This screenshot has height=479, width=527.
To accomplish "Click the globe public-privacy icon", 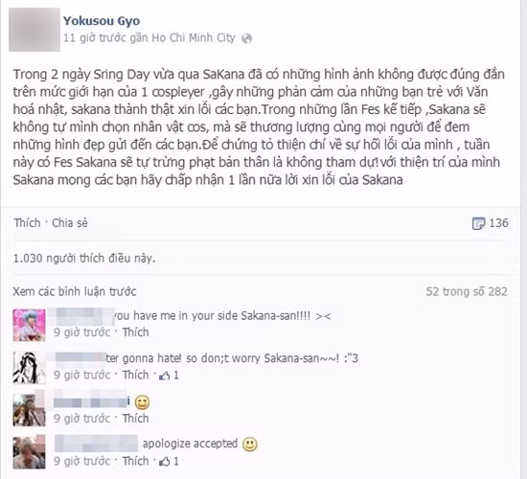I will tap(246, 38).
